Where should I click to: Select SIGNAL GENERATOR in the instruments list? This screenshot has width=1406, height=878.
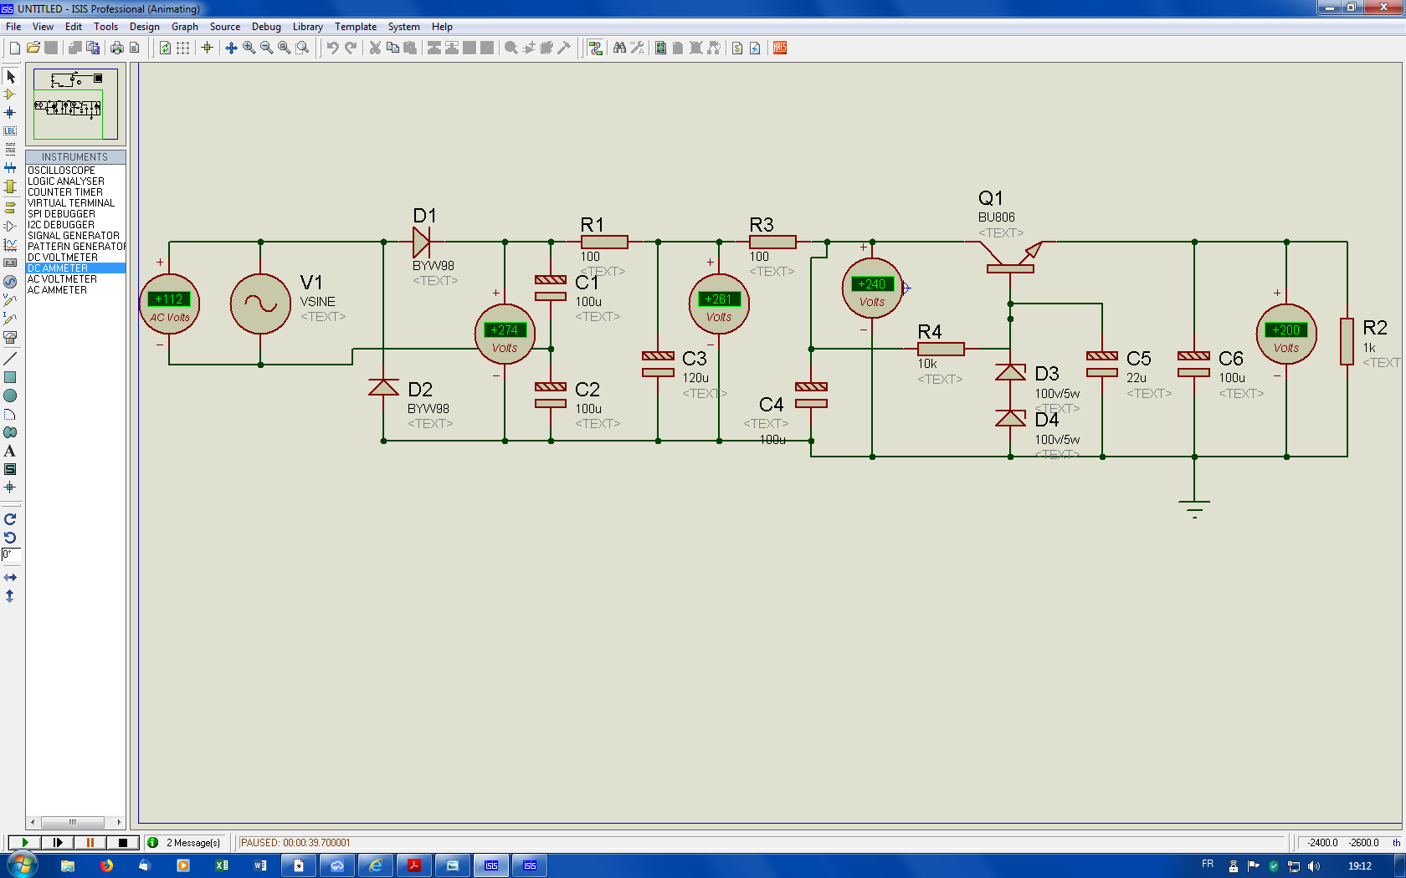(75, 236)
